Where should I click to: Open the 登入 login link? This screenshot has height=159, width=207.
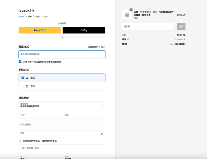[x=103, y=47]
